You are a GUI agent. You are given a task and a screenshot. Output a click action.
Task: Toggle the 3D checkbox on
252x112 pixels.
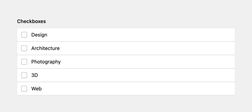click(x=24, y=75)
